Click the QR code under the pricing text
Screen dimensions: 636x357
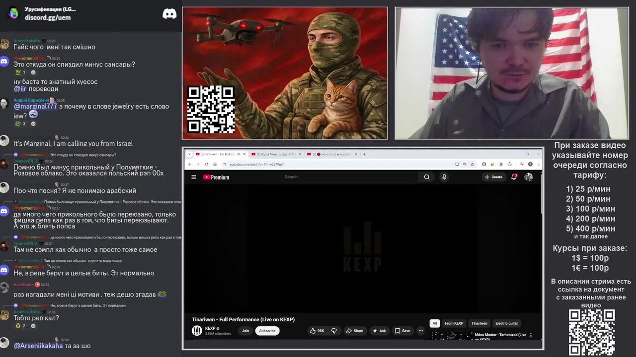592,333
